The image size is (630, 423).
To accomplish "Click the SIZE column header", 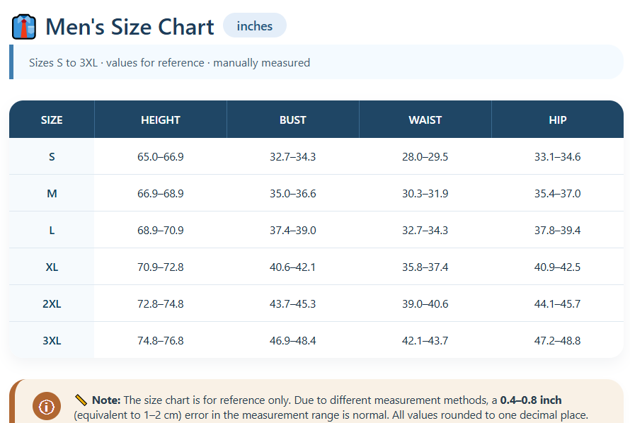I will 52,120.
